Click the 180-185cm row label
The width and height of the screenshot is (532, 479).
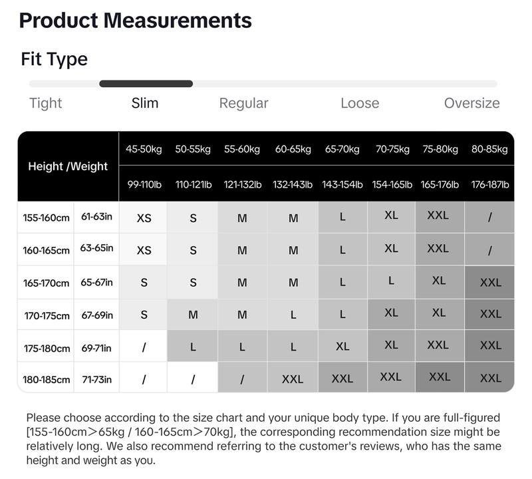click(x=46, y=379)
